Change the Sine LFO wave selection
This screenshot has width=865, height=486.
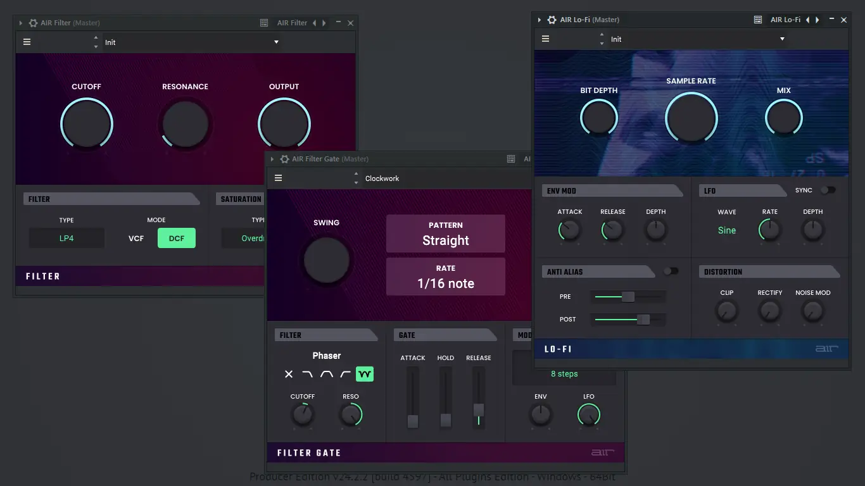(727, 230)
